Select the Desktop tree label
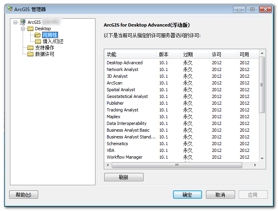 click(43, 29)
